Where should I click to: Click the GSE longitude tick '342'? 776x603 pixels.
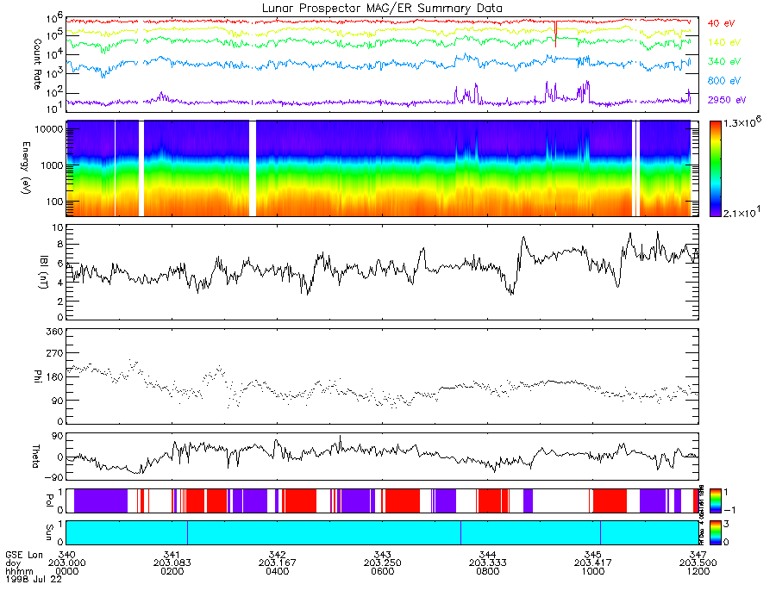point(277,555)
